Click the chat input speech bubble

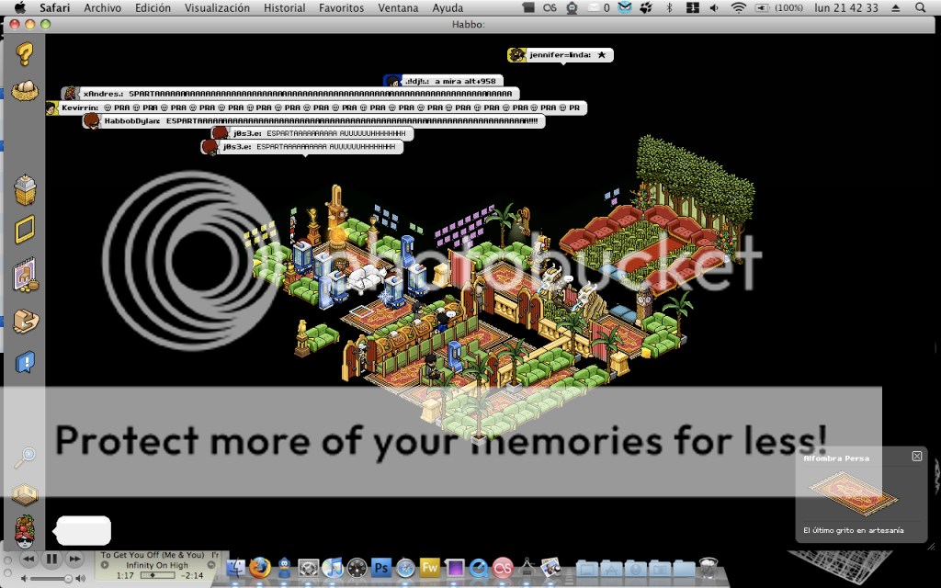[x=84, y=530]
